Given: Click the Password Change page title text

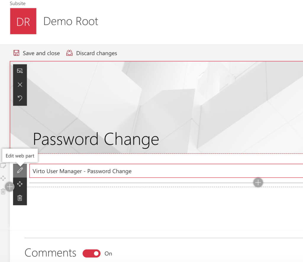Looking at the screenshot, I should pos(96,139).
